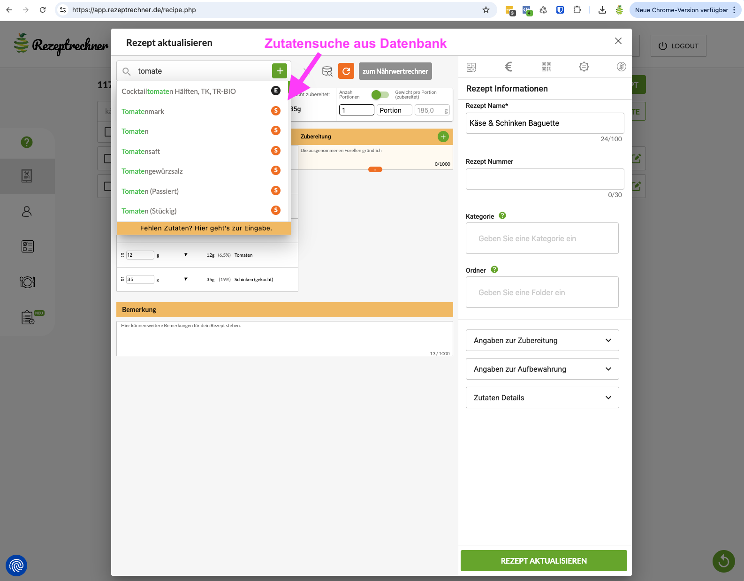Grab the drag handle of Schinken row

(122, 279)
